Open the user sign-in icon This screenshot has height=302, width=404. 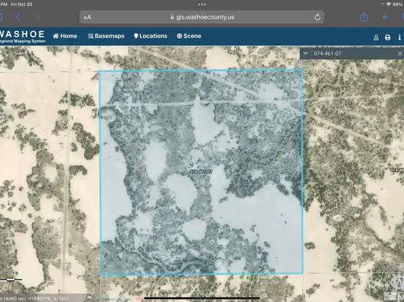tap(376, 38)
